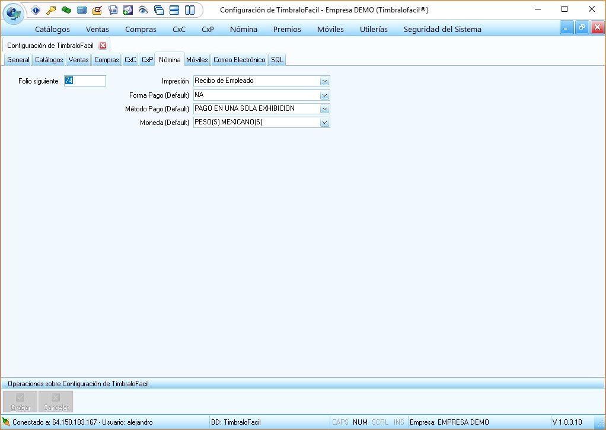Switch to the Catálogos configuration tab
606x430 pixels.
pos(49,59)
